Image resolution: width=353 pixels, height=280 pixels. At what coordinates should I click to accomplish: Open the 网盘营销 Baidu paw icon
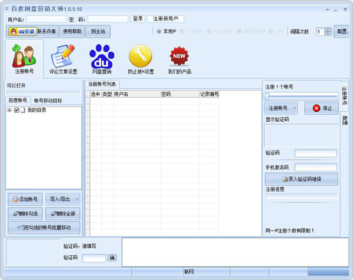pos(102,59)
